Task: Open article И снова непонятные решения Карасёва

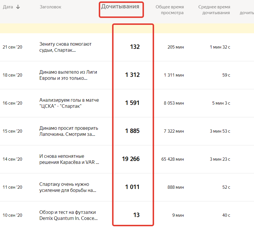Action: (69, 159)
